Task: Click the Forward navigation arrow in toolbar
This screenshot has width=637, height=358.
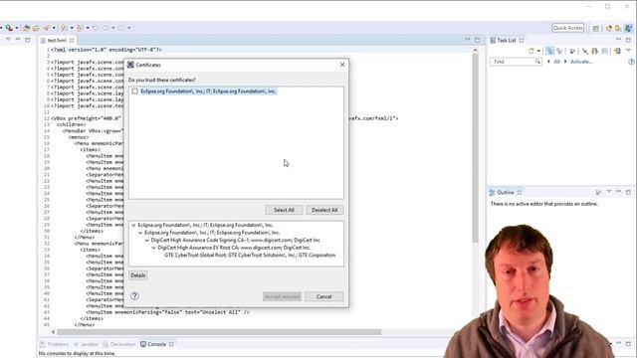Action: pyautogui.click(x=121, y=28)
